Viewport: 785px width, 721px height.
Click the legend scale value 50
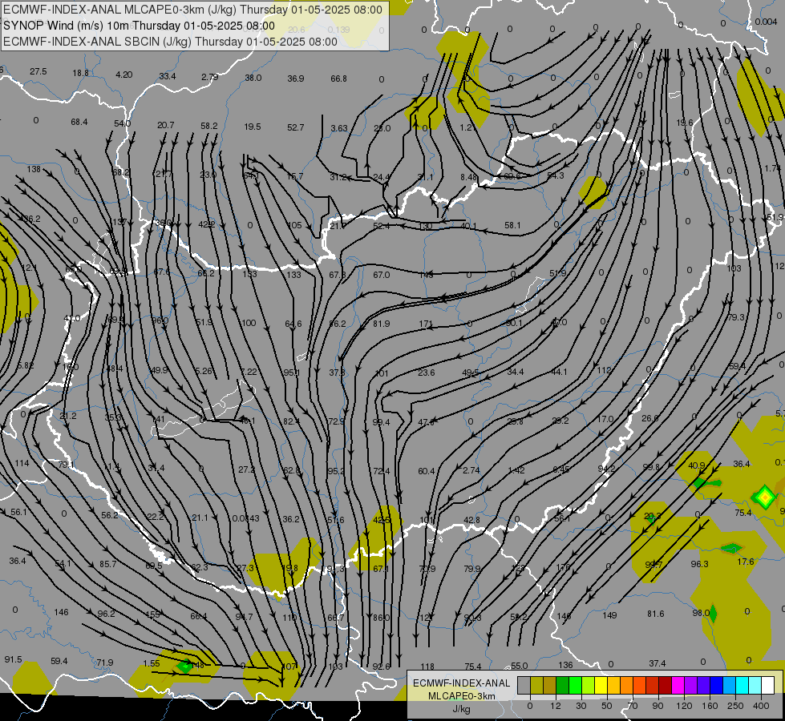coord(607,706)
